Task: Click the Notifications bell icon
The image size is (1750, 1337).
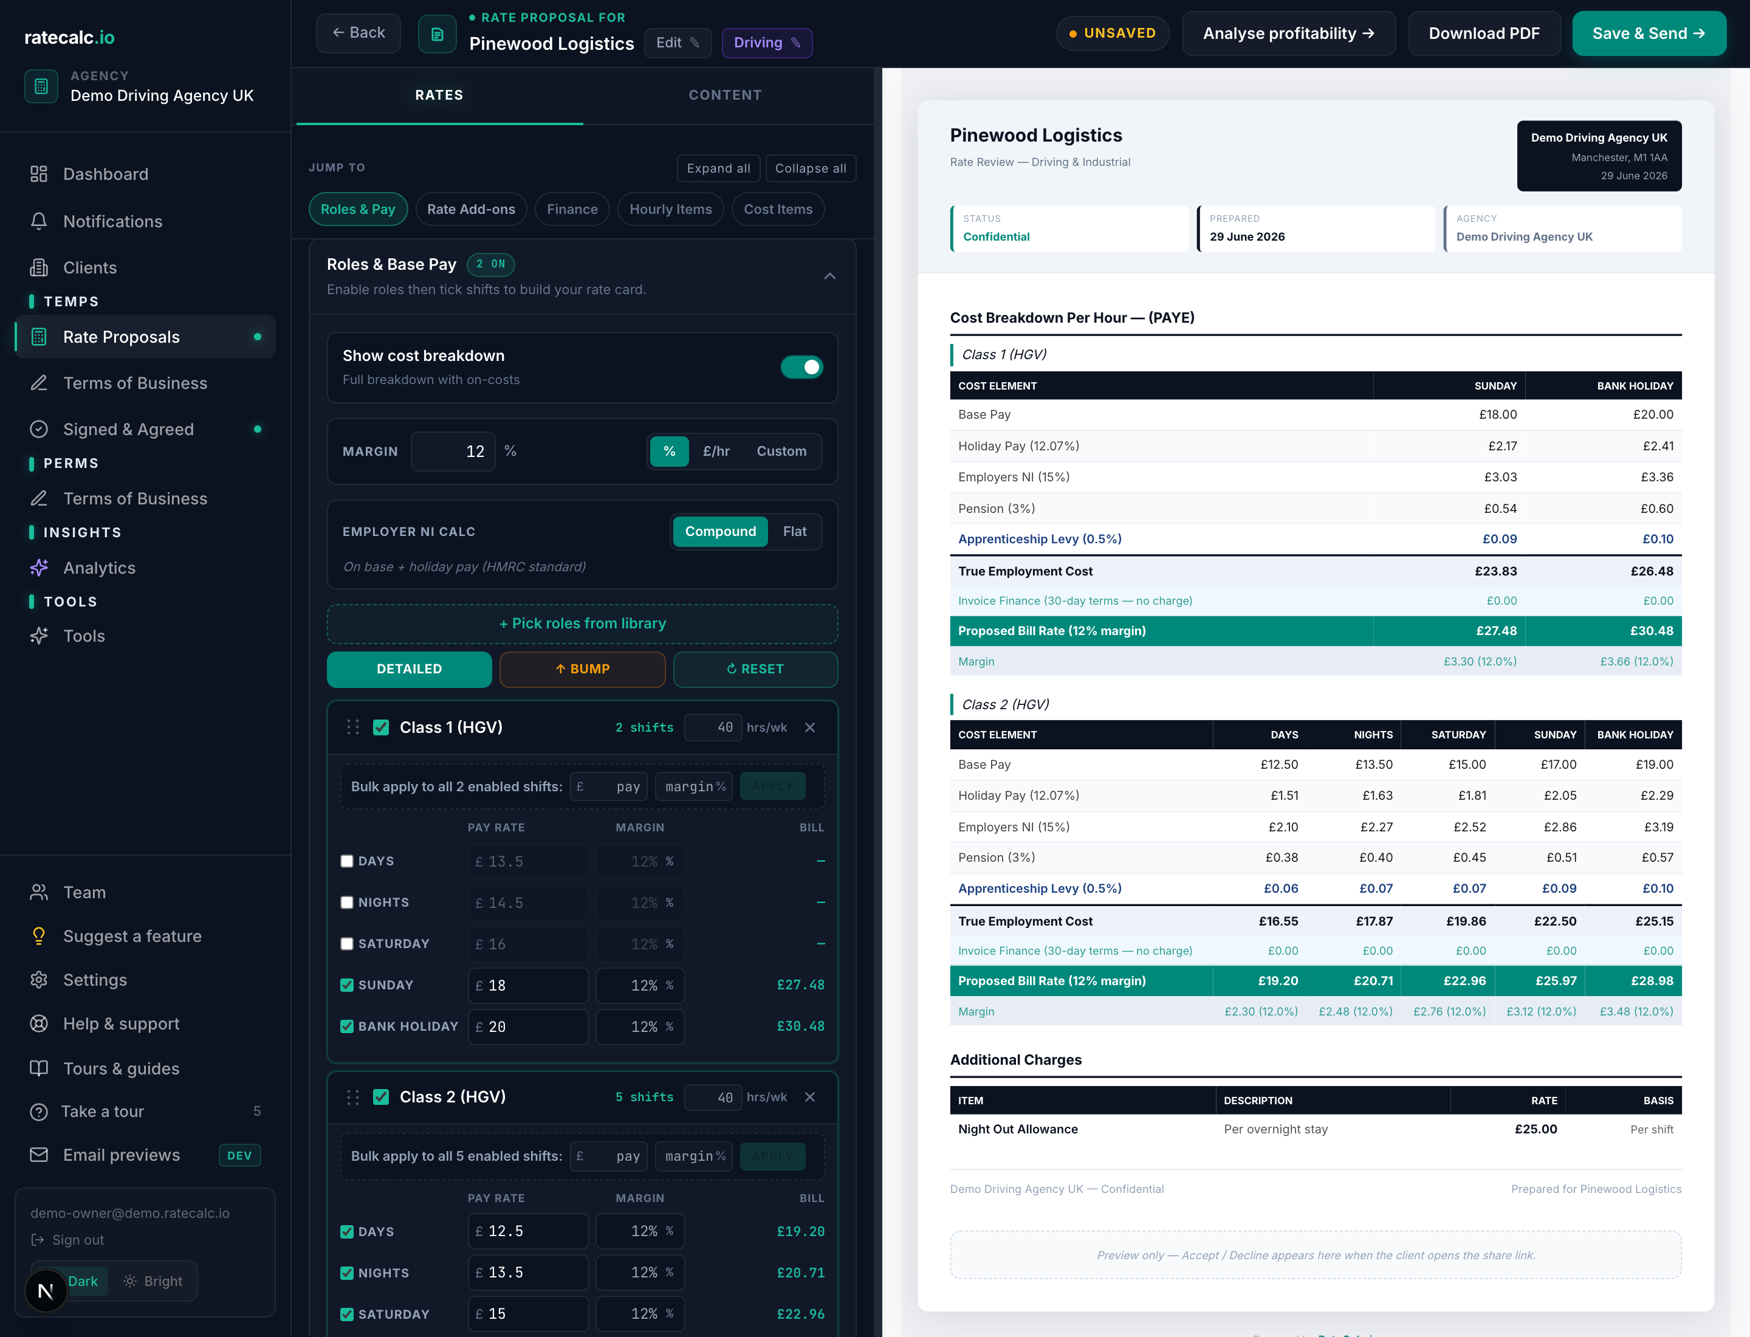Action: [39, 221]
